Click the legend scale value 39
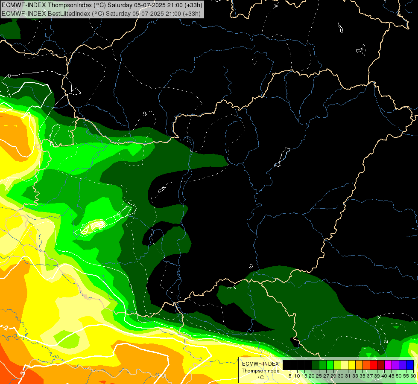418x384 pixels. [377, 376]
